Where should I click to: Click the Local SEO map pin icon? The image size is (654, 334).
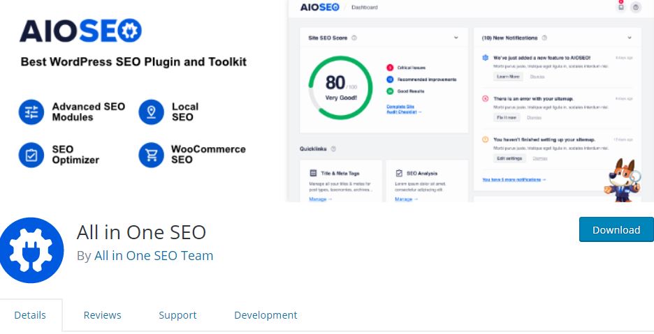[x=151, y=112]
